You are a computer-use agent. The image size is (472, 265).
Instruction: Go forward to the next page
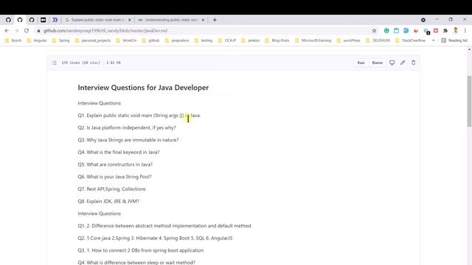(x=16, y=31)
